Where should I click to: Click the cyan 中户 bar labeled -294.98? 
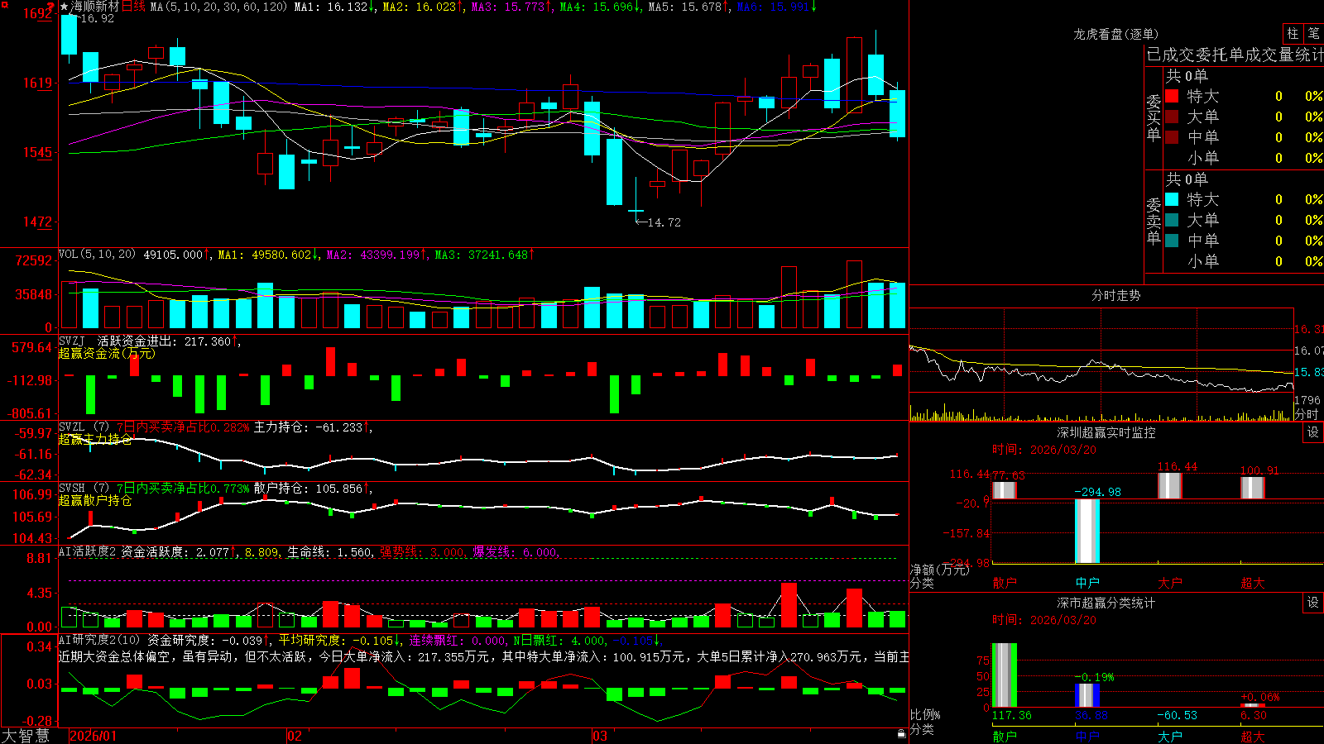coord(1087,532)
